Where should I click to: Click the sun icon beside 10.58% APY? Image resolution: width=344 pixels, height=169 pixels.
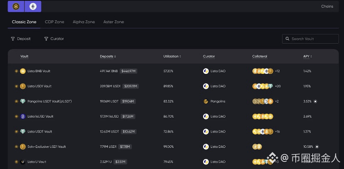(317, 147)
